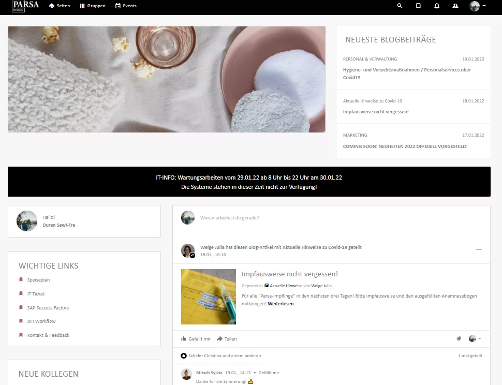Open the search icon in top bar
Screen dimensions: 502x385
(400, 6)
